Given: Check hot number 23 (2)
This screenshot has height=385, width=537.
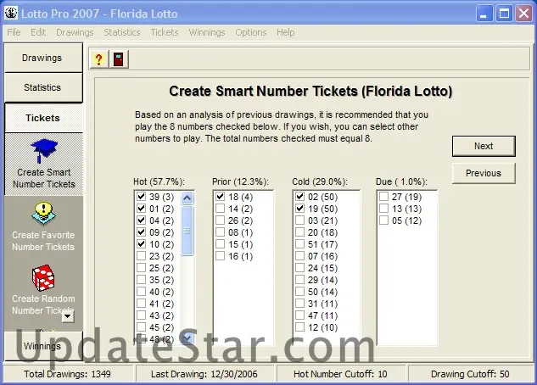Looking at the screenshot, I should (x=141, y=255).
